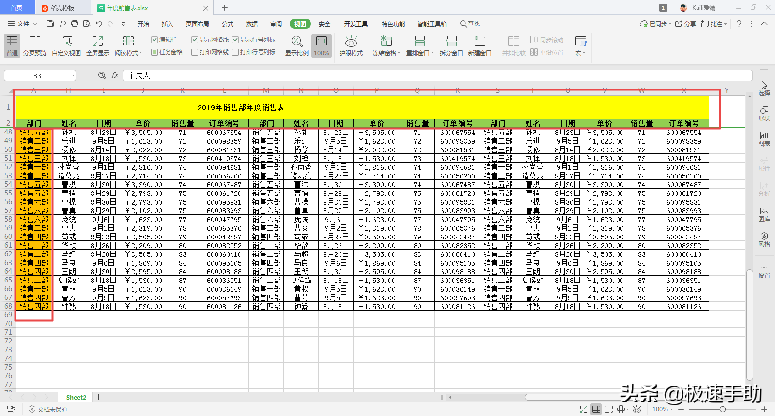Open page break preview (分页预览)

tap(35, 46)
